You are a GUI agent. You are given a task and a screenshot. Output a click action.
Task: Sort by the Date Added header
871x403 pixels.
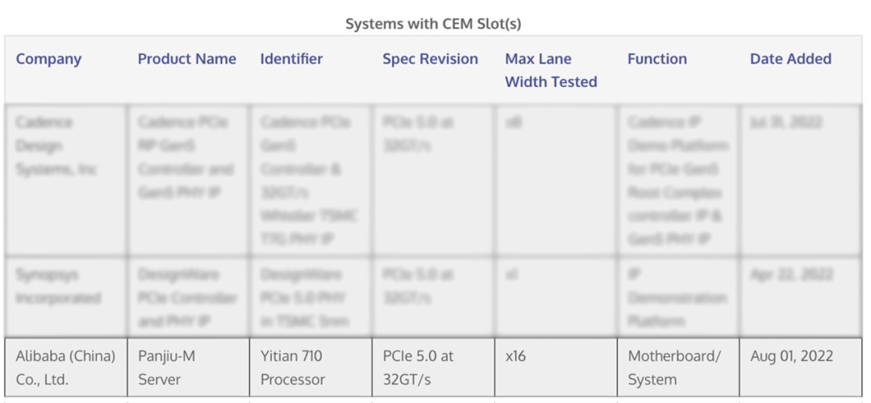tap(790, 59)
